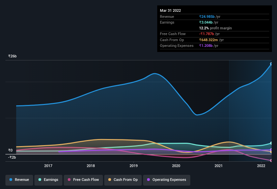Click the 2018 x-axis label
This screenshot has width=277, height=189.
click(x=91, y=166)
